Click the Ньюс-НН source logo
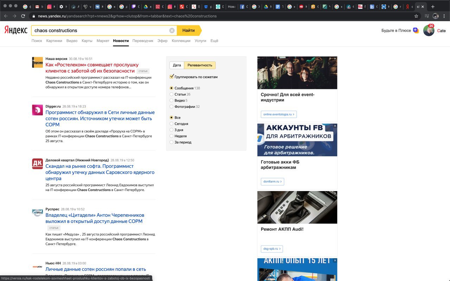This screenshot has width=450, height=281. tap(37, 267)
